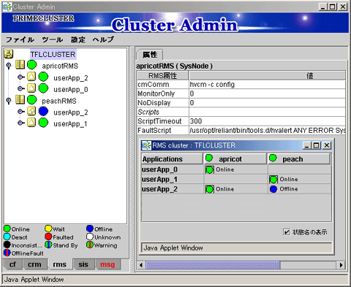The width and height of the screenshot is (351, 287).
Task: Expand userApp_2 under peachRMS
Action: [x=20, y=112]
